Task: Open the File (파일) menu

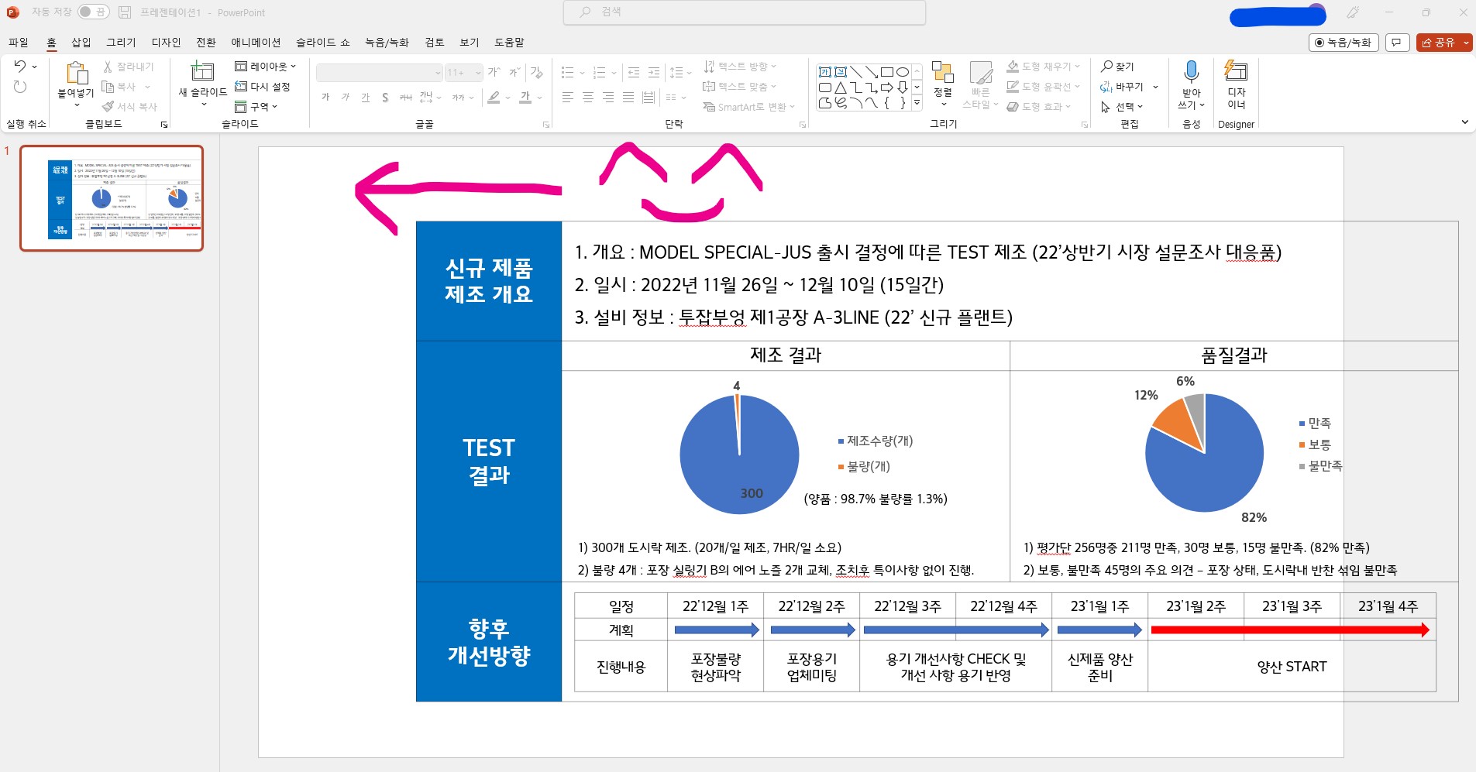Action: (x=19, y=43)
